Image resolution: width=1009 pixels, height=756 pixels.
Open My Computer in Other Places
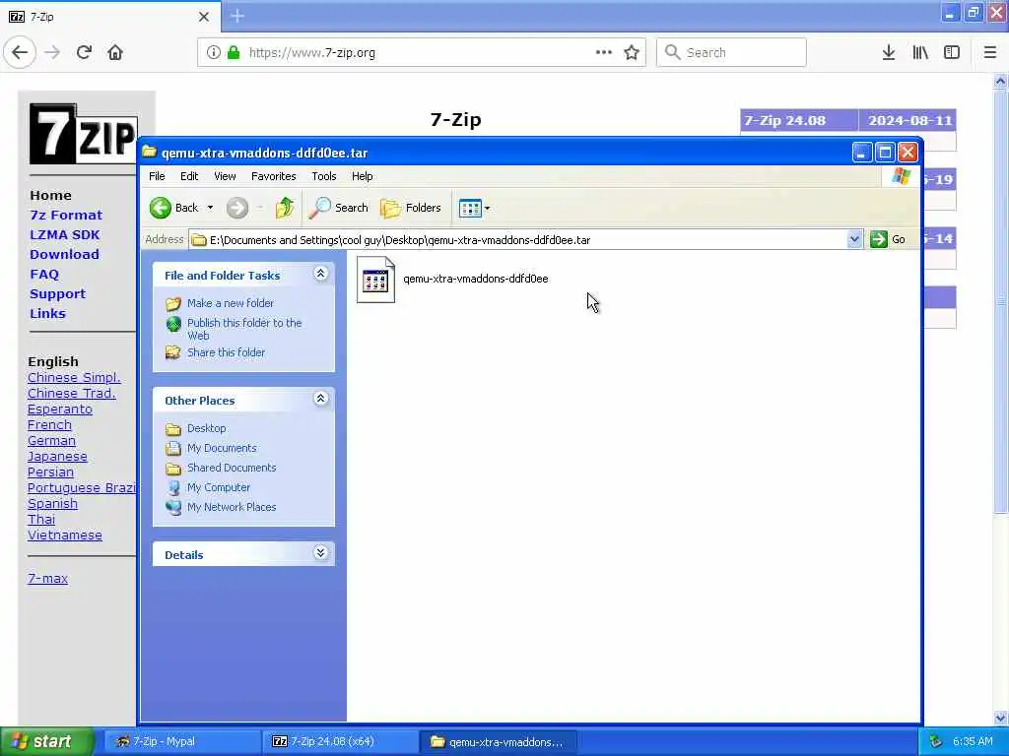click(219, 488)
